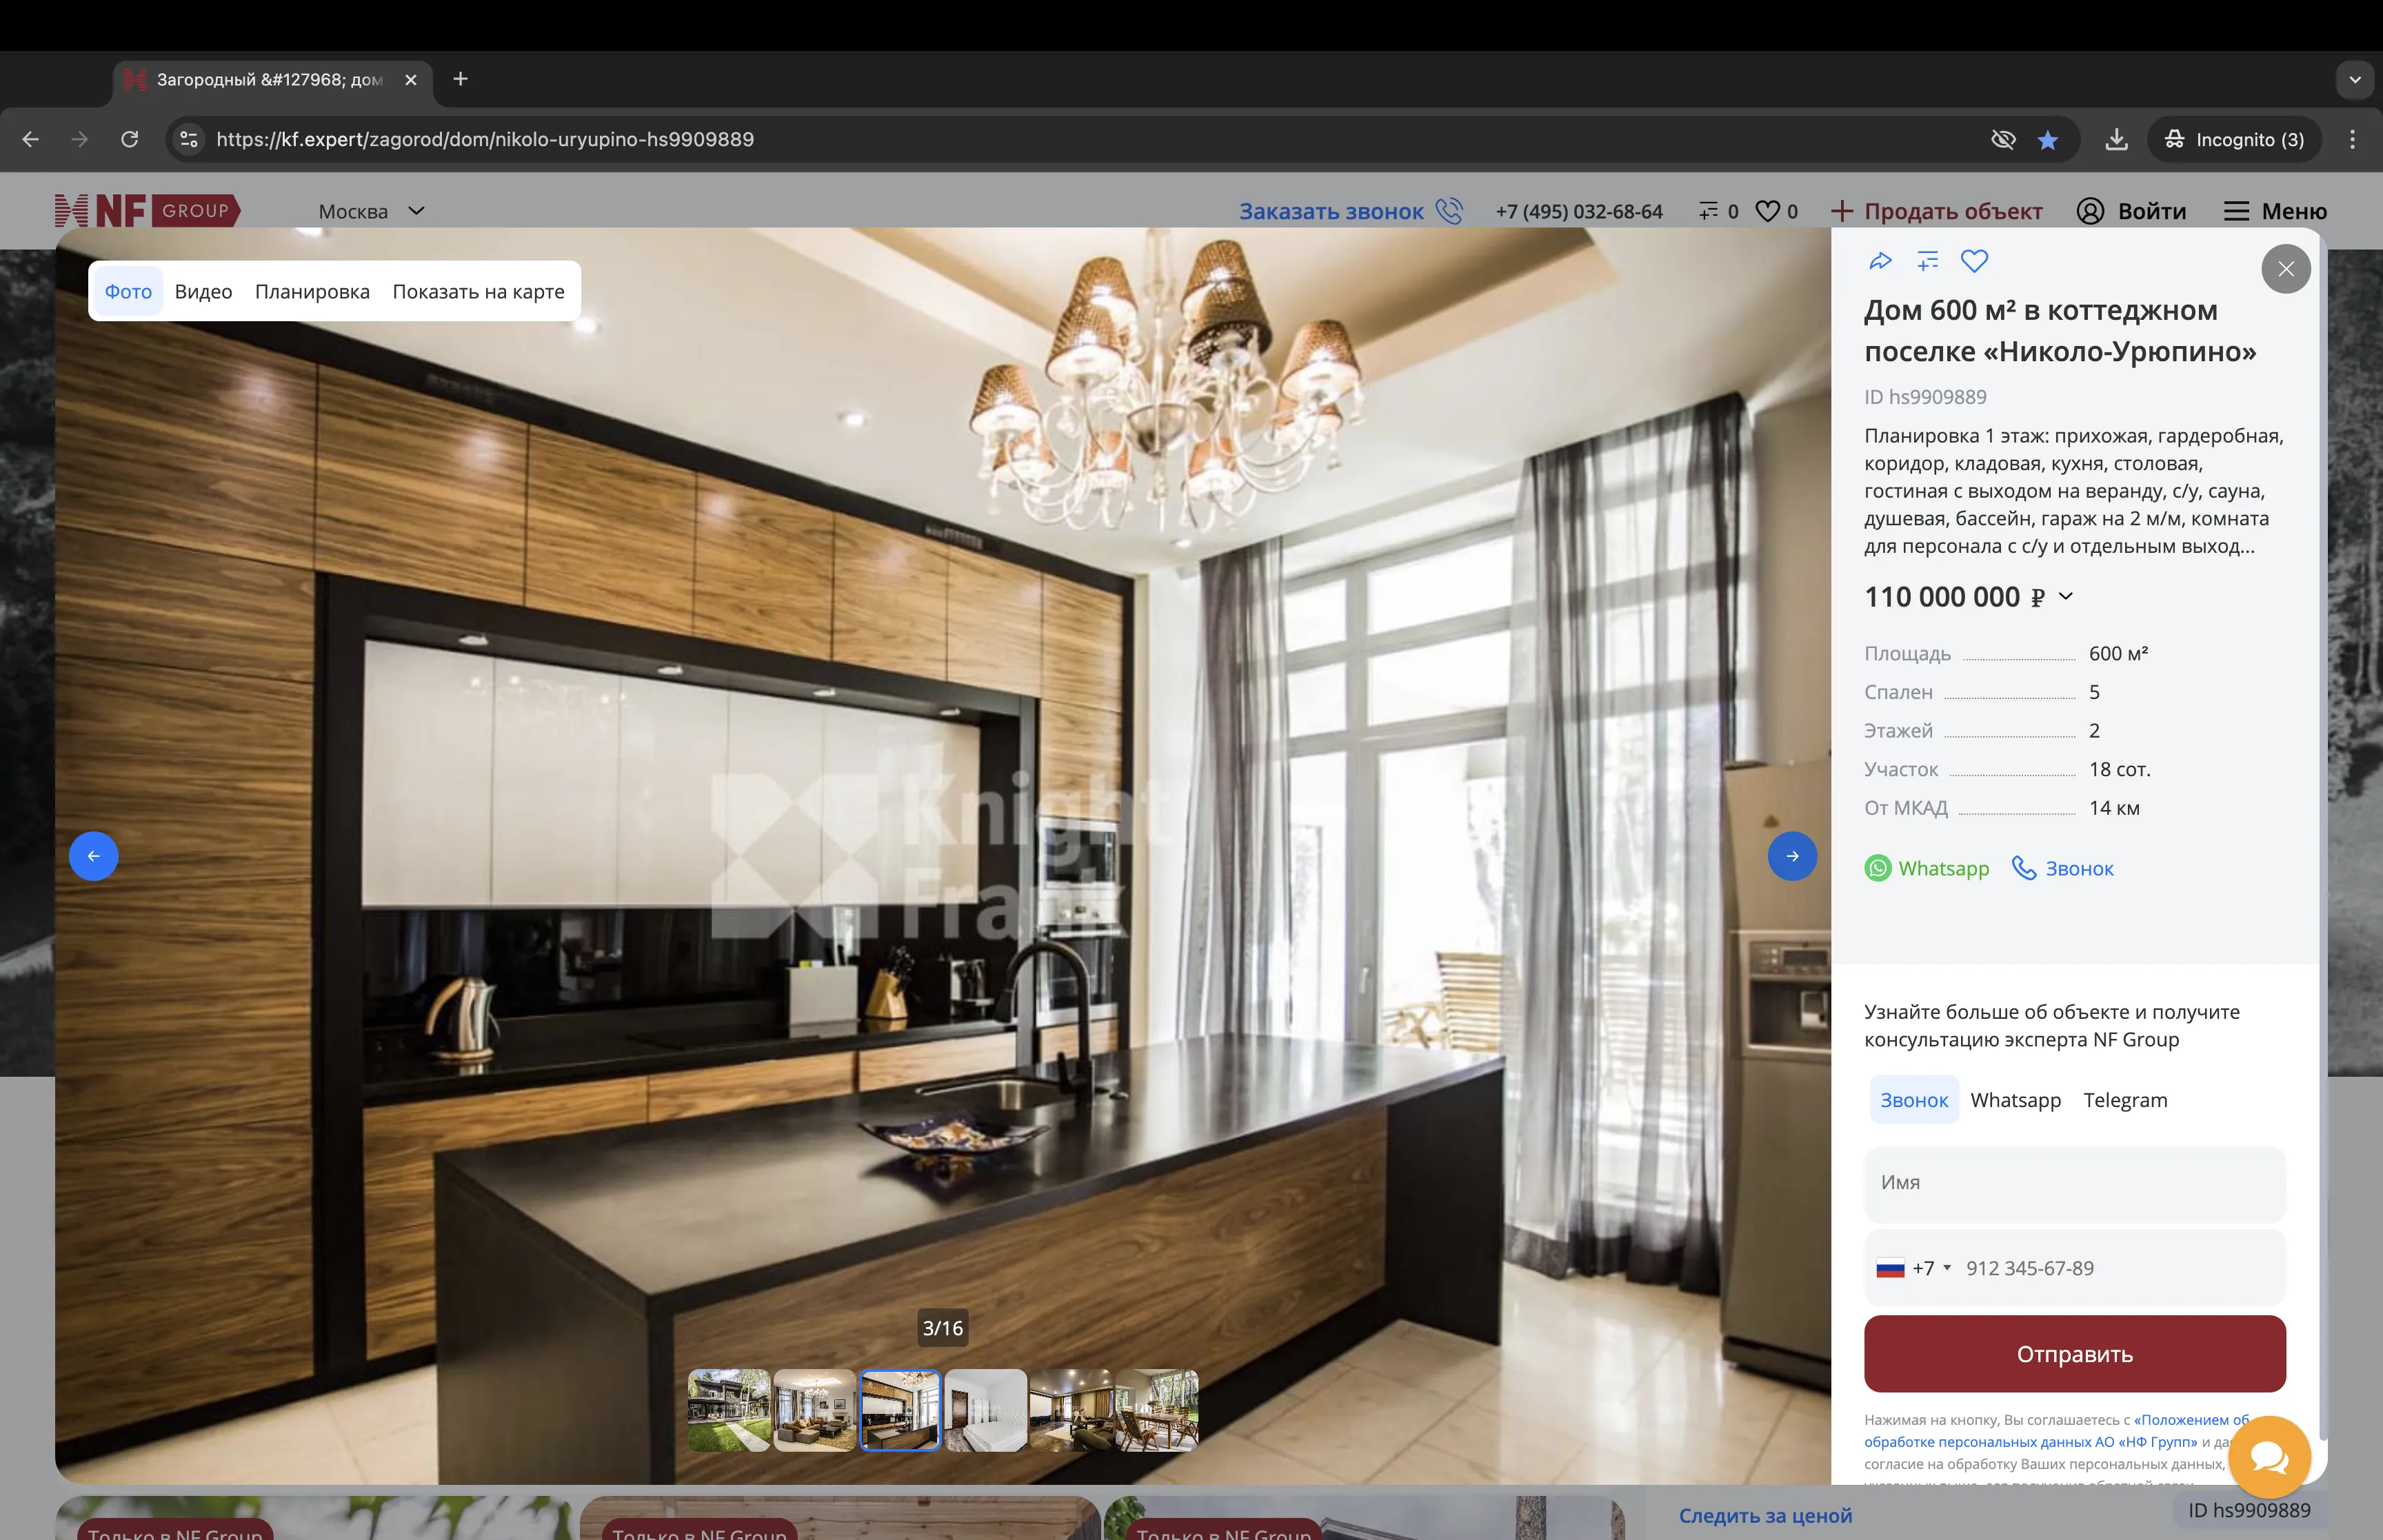Go to next photo with right arrow
Image resolution: width=2383 pixels, height=1540 pixels.
(x=1792, y=856)
